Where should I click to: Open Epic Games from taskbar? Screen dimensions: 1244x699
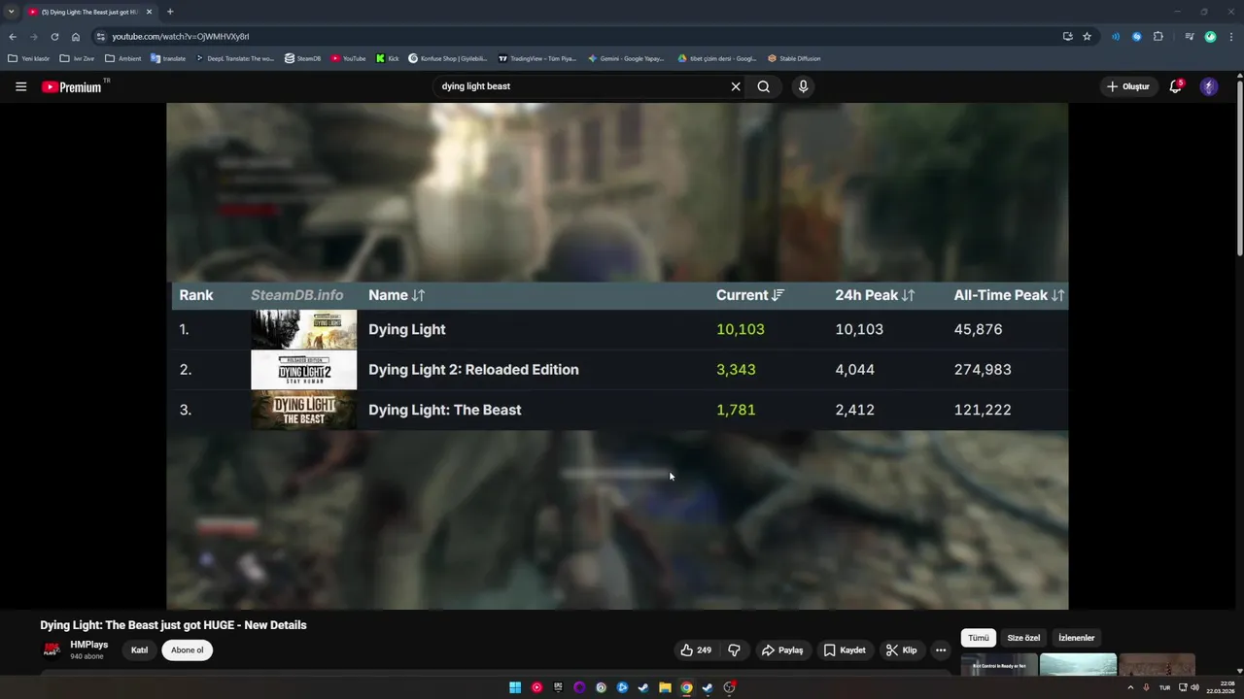pyautogui.click(x=558, y=688)
